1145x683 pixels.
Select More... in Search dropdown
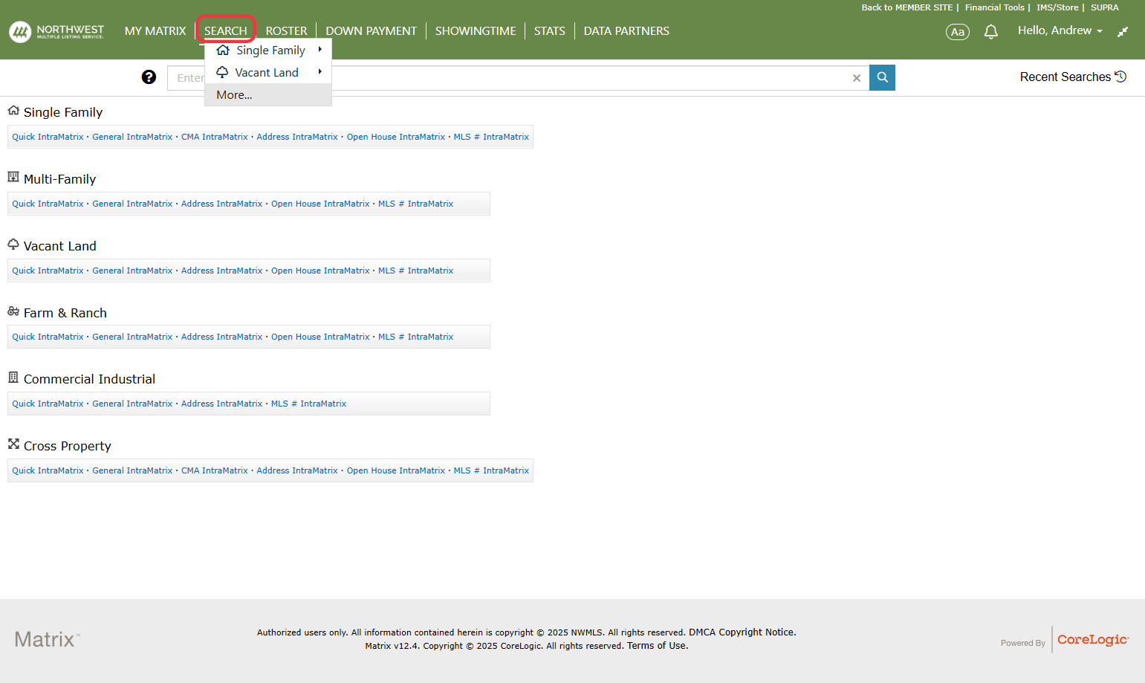268,95
